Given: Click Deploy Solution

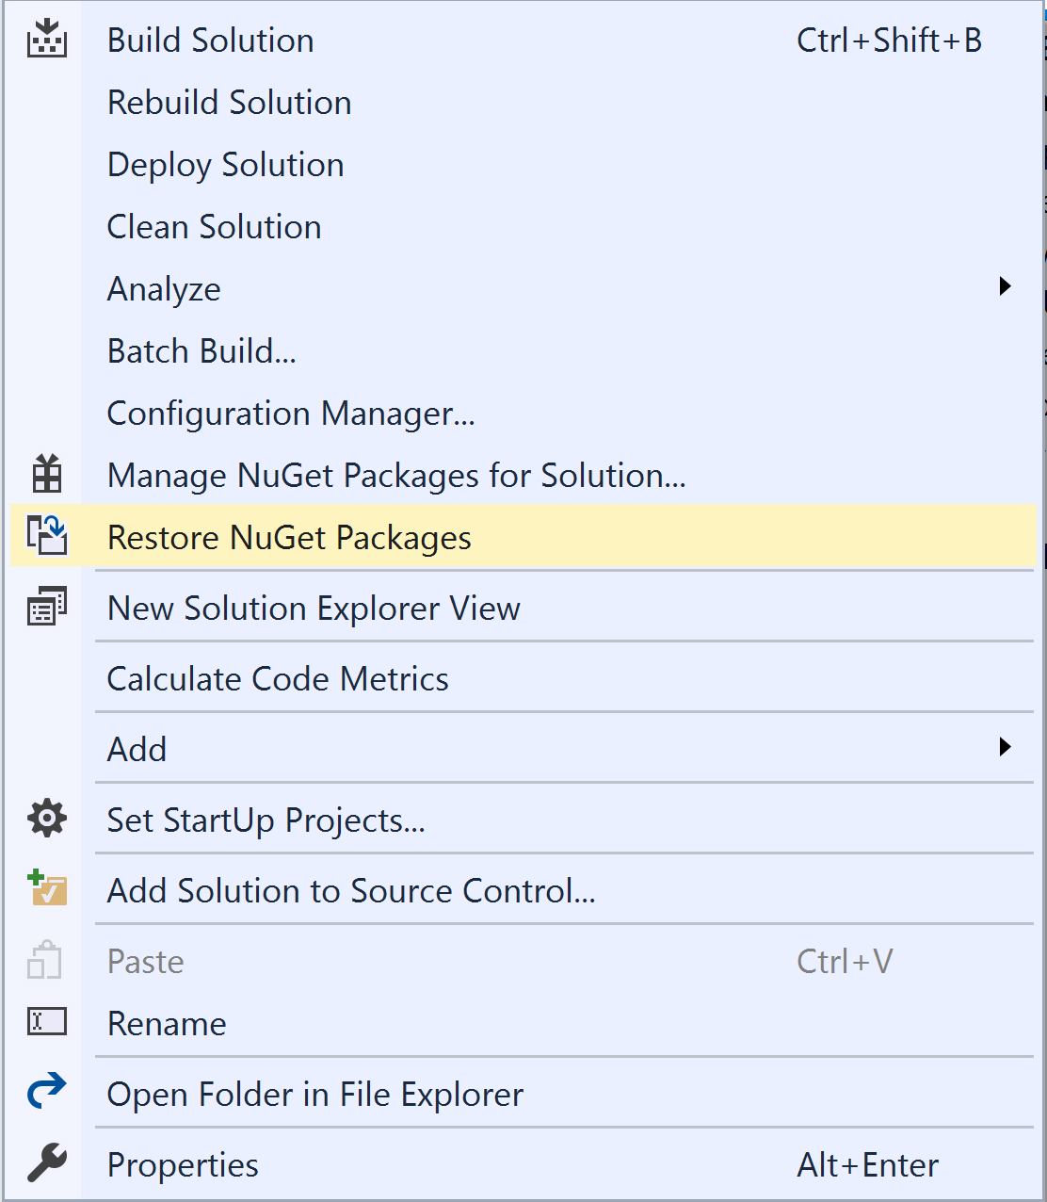Looking at the screenshot, I should (x=225, y=164).
